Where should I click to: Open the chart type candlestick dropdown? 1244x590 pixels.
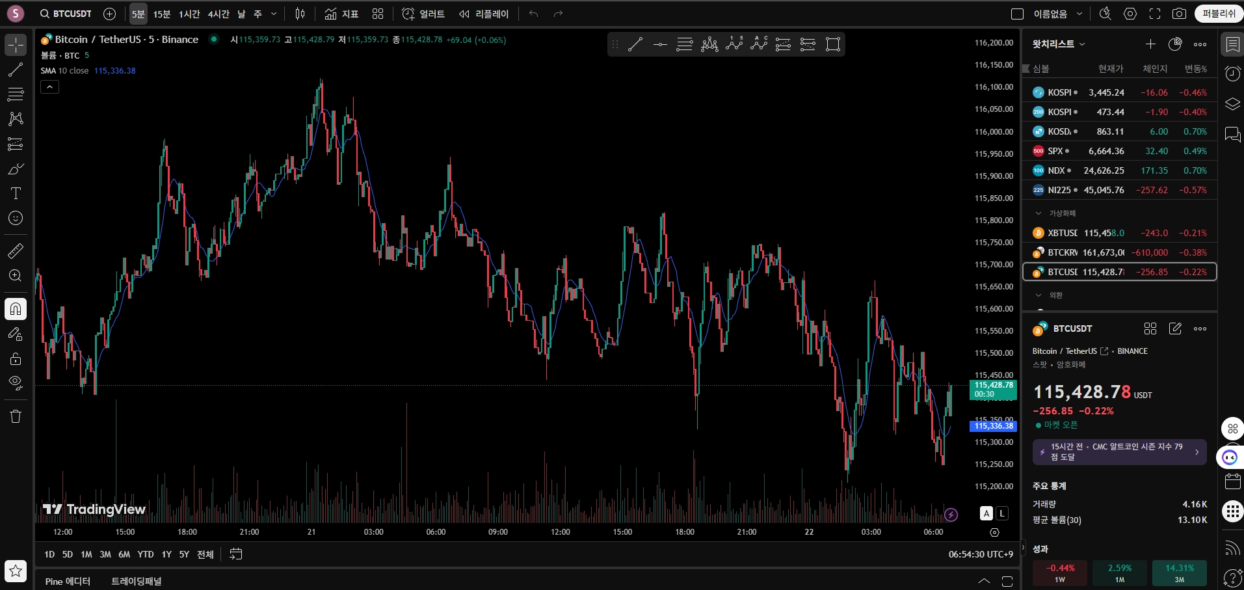click(300, 14)
